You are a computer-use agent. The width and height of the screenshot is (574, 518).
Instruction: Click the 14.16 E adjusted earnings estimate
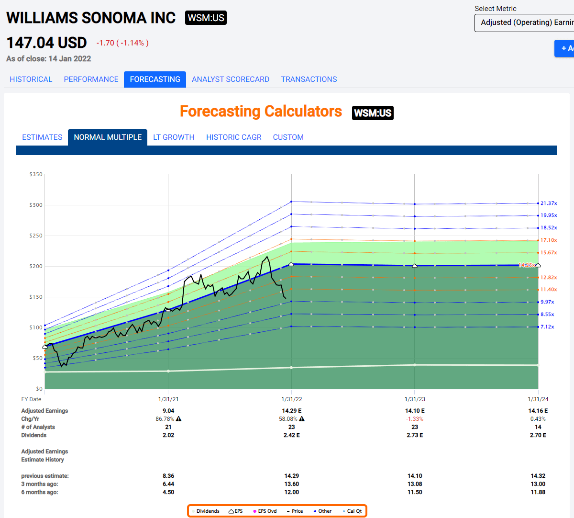tap(538, 411)
